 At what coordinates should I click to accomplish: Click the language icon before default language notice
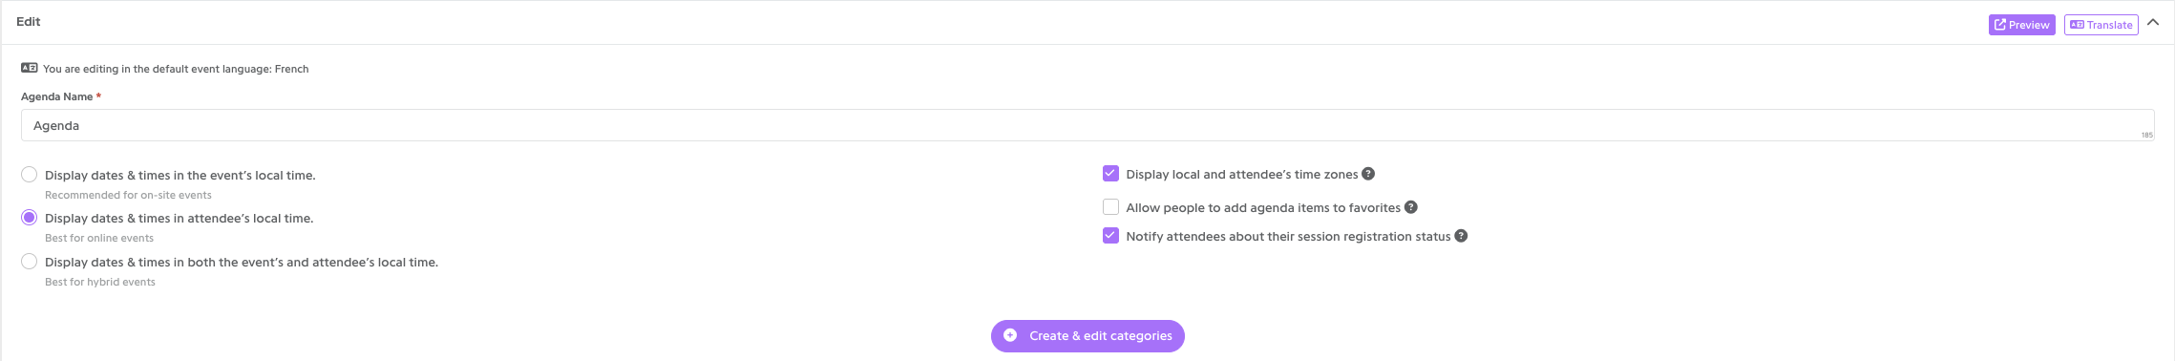(30, 68)
